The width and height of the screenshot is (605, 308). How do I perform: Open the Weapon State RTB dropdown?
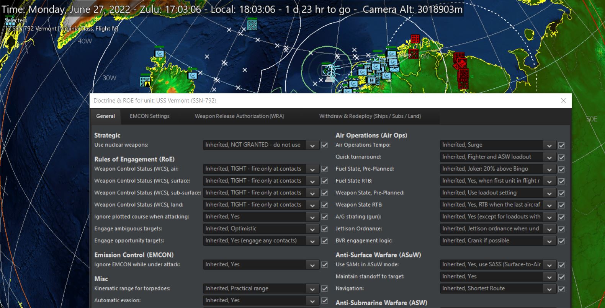[x=498, y=205]
